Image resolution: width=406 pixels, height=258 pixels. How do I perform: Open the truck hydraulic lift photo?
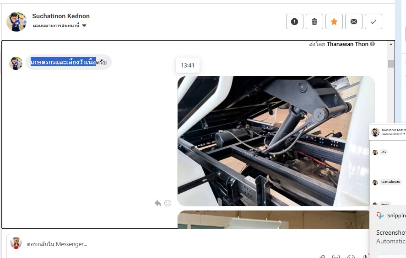pyautogui.click(x=276, y=141)
